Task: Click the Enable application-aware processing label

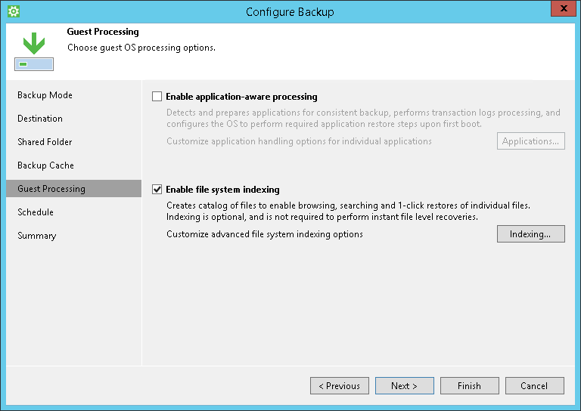Action: click(x=241, y=97)
